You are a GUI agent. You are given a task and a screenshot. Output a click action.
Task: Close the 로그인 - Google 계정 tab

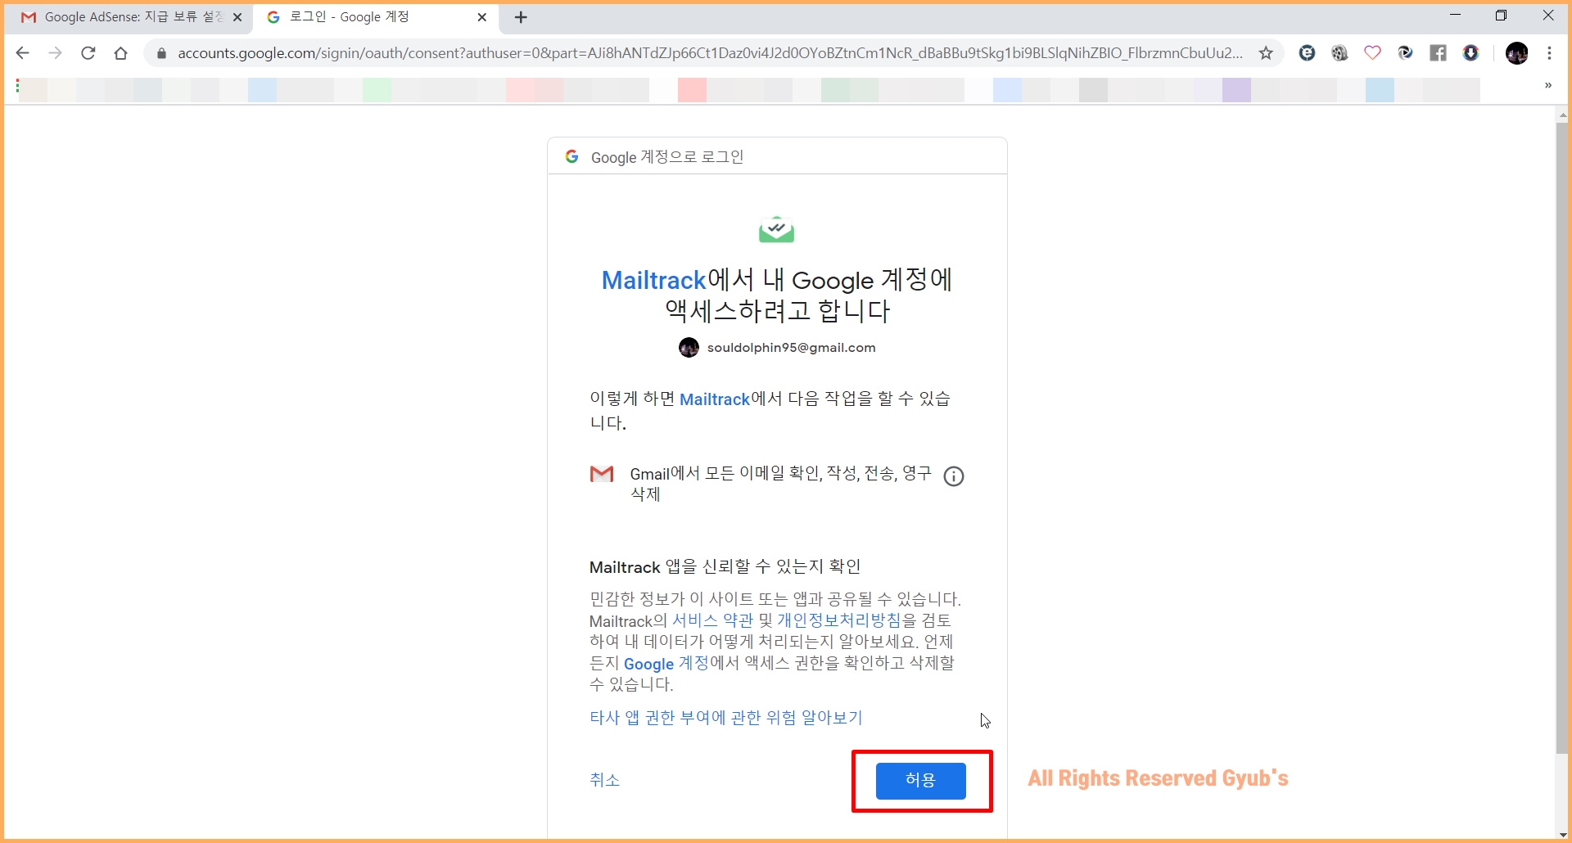pyautogui.click(x=482, y=17)
